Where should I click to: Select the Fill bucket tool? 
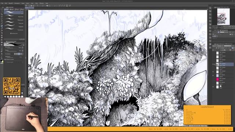[2, 42]
